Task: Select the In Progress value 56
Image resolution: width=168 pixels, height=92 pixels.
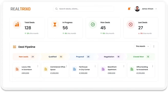Action: (65, 28)
